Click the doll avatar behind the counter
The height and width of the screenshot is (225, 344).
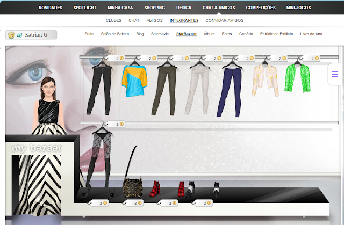[49, 106]
